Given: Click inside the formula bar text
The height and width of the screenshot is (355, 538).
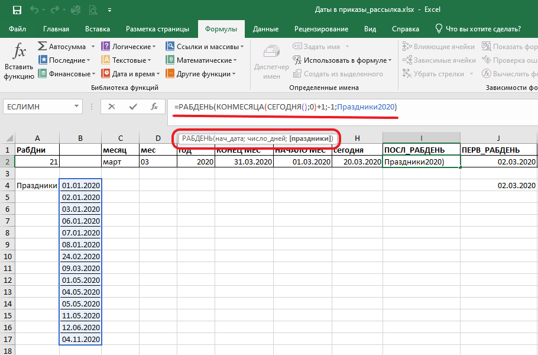Looking at the screenshot, I should click(286, 106).
